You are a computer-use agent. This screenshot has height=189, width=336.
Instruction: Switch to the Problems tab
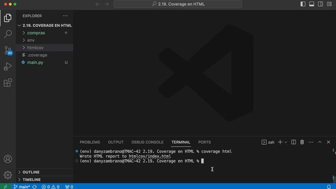point(90,142)
